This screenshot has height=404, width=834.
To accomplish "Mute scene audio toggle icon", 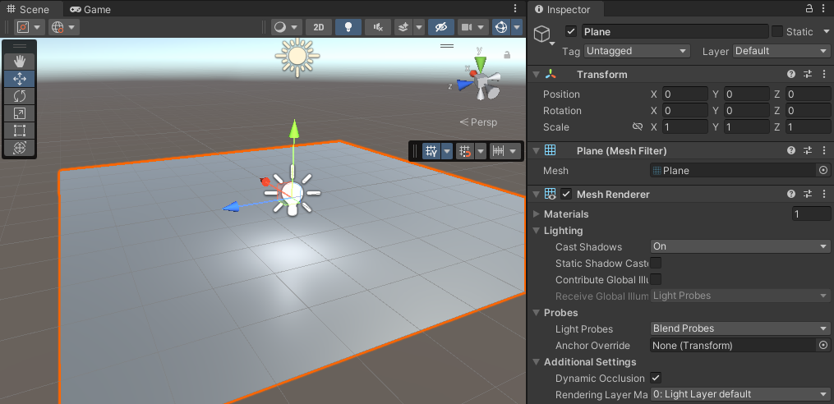I will point(377,27).
